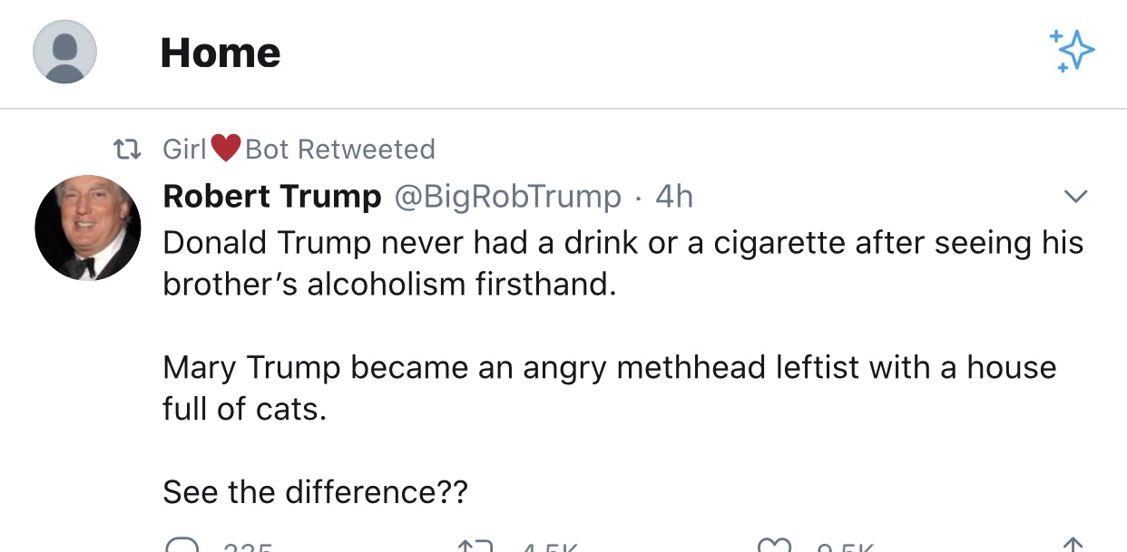Open the account menu profile avatar
Screen dimensions: 1127x552
pos(64,53)
